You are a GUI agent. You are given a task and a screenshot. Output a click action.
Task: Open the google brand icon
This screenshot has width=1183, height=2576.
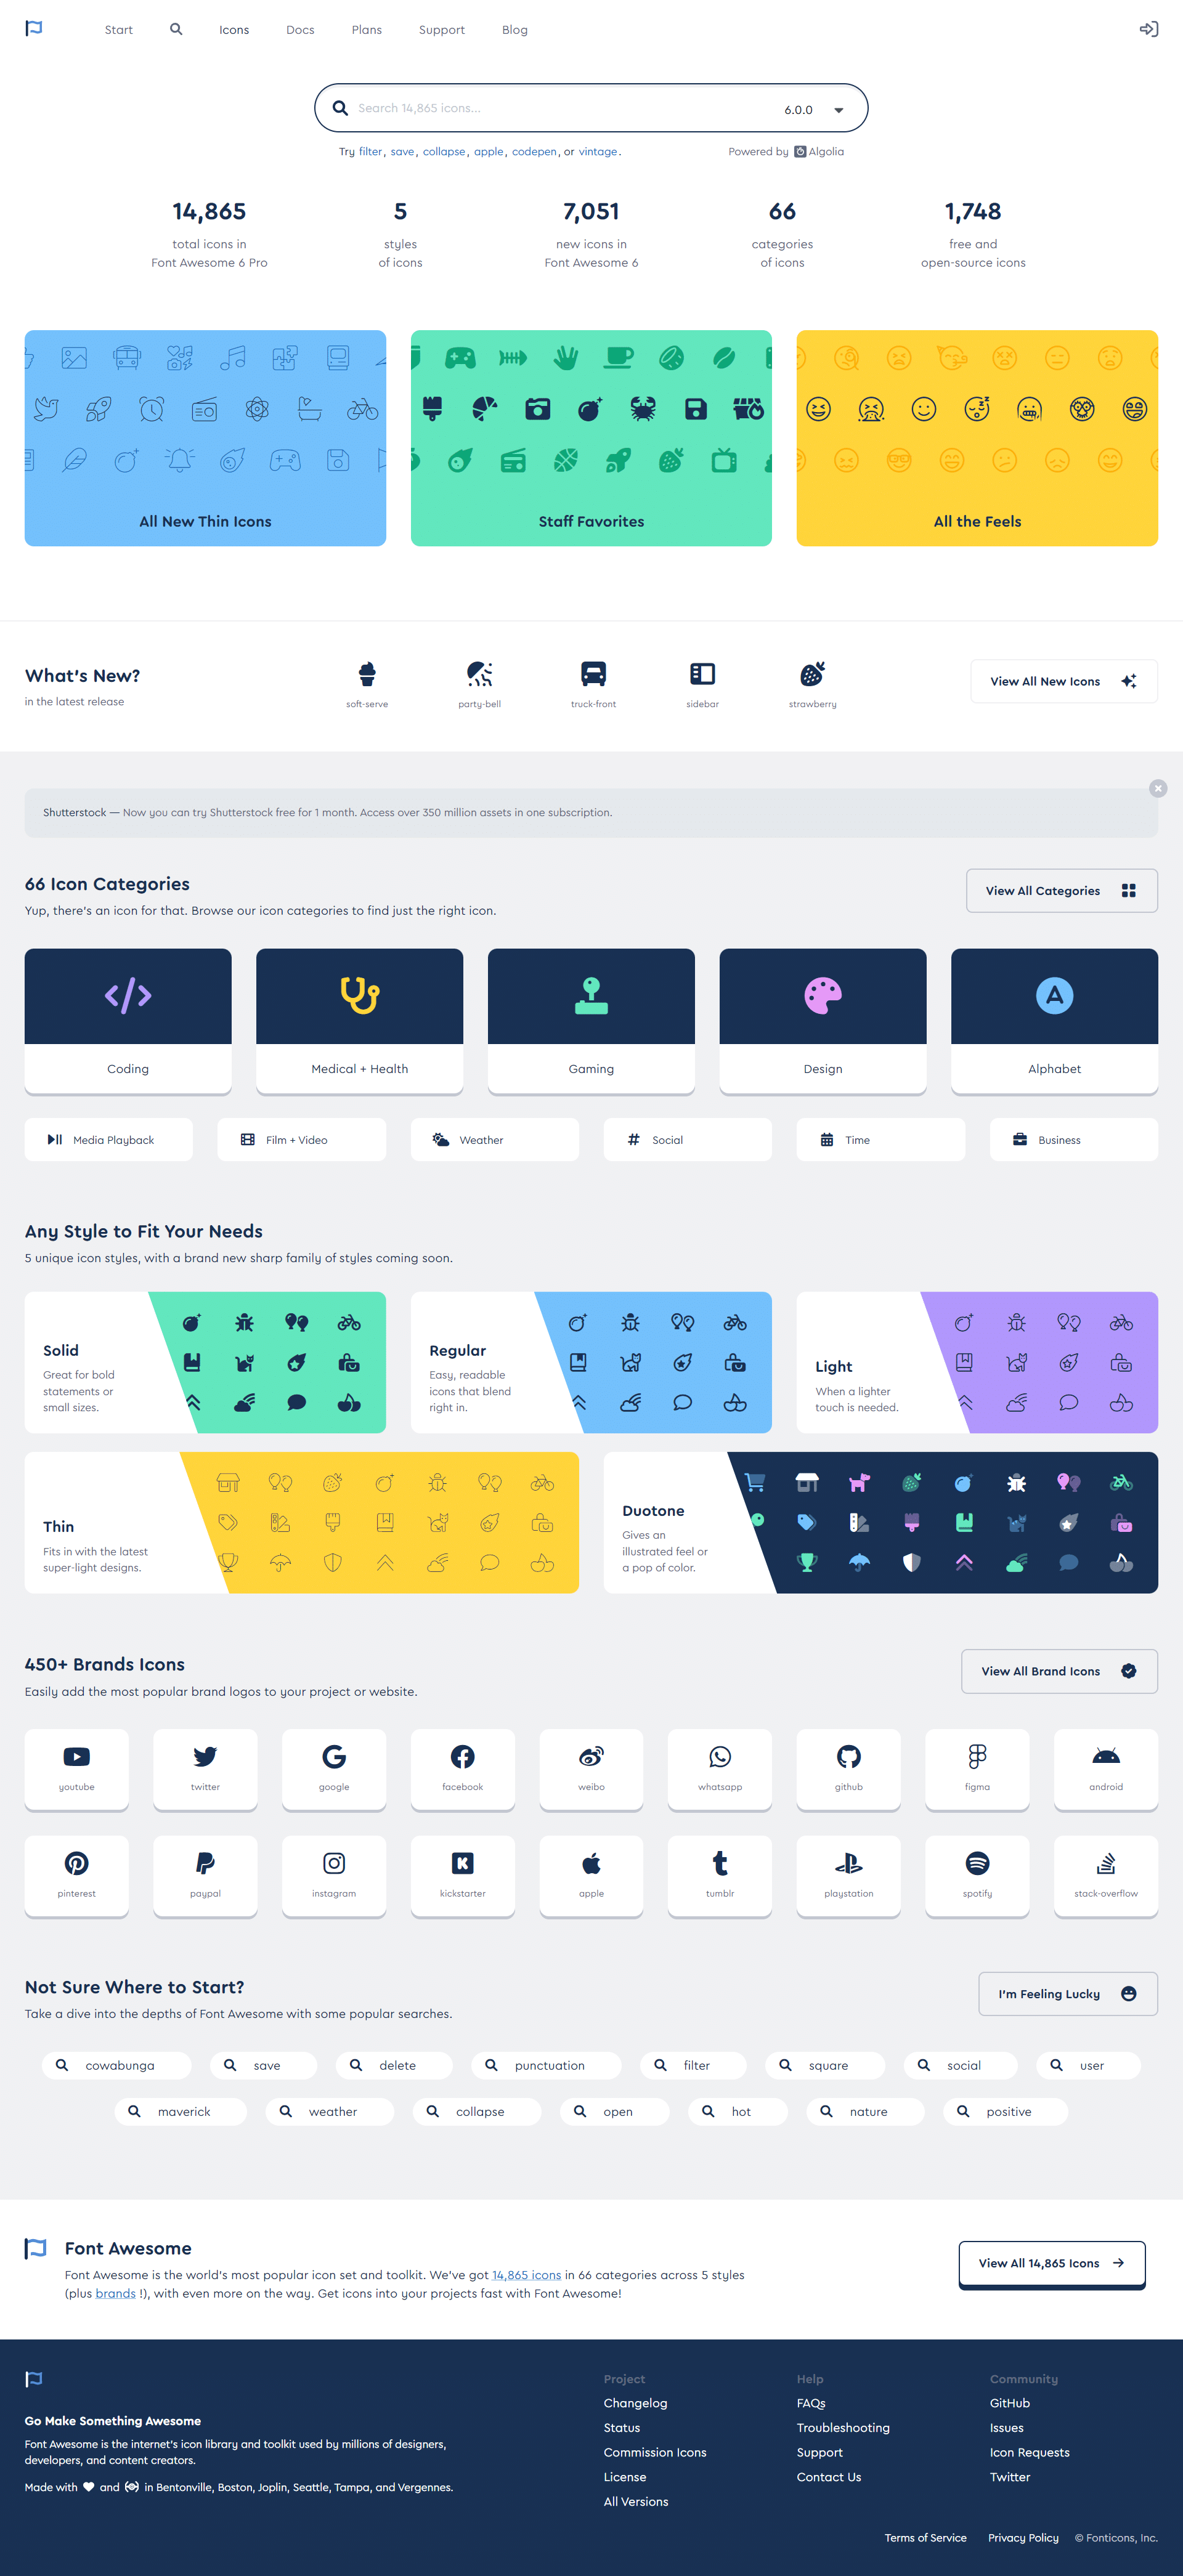(x=334, y=1769)
